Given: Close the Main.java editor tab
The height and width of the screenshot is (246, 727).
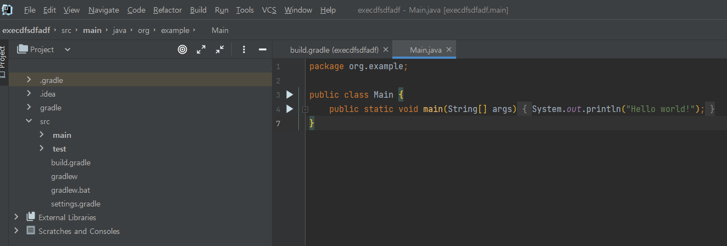Looking at the screenshot, I should pos(449,49).
